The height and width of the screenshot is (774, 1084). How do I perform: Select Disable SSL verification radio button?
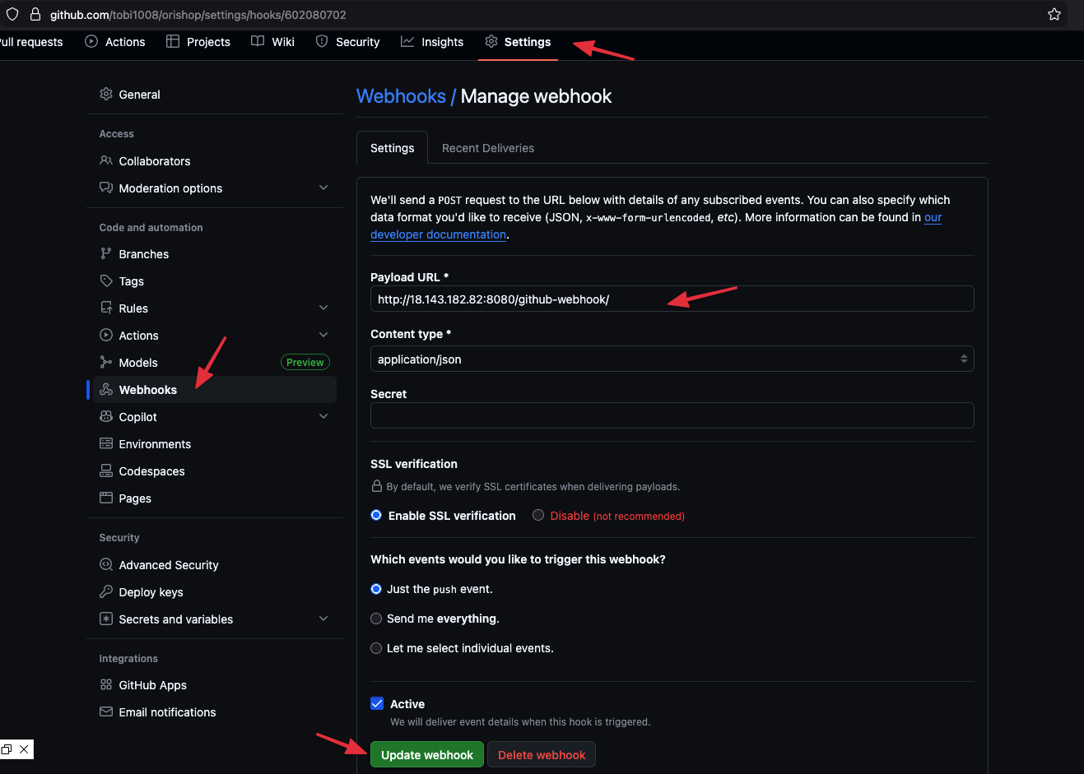pyautogui.click(x=538, y=516)
